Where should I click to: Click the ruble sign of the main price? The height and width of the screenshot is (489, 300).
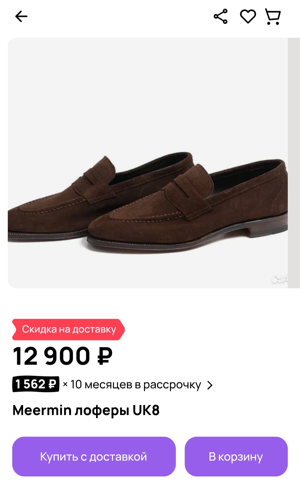[x=105, y=356]
